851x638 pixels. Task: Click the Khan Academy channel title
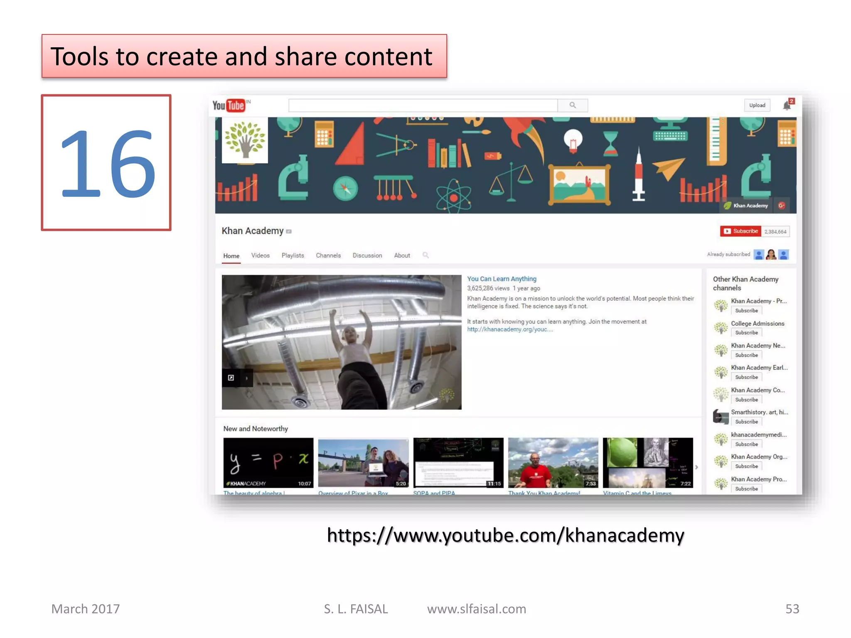point(252,231)
